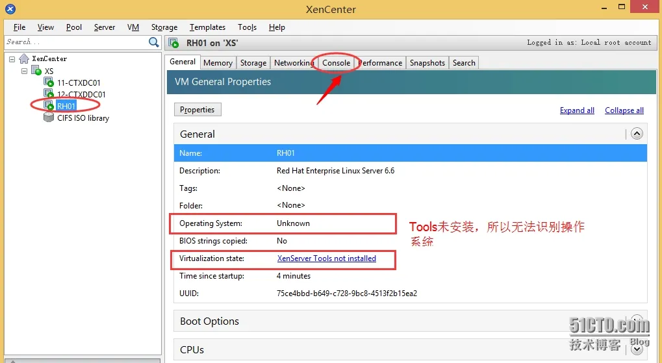Click the RH01 VM icon in tree
Viewport: 662px width, 363px height.
[x=49, y=105]
